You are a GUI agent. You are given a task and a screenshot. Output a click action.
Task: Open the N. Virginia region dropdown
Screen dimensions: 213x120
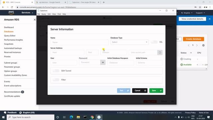(187, 13)
